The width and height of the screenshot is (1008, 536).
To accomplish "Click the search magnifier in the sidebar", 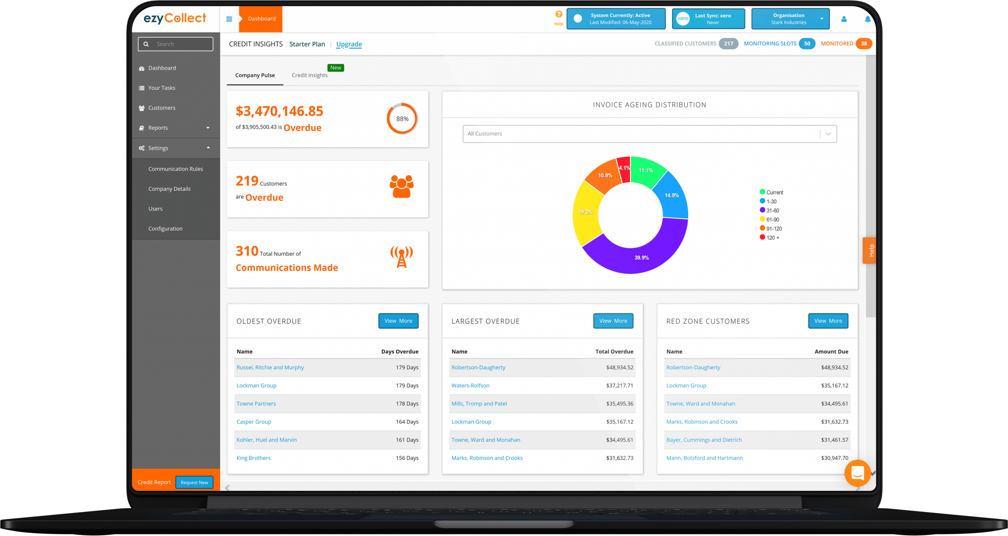I will pos(146,44).
